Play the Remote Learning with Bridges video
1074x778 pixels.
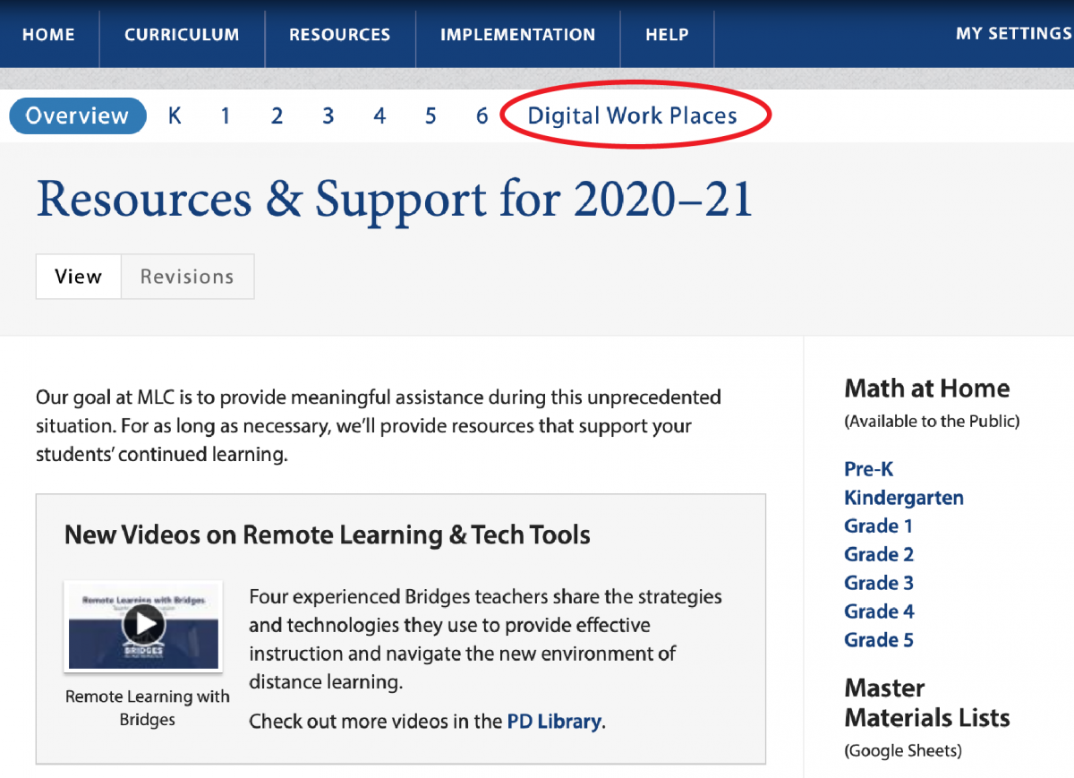(143, 624)
